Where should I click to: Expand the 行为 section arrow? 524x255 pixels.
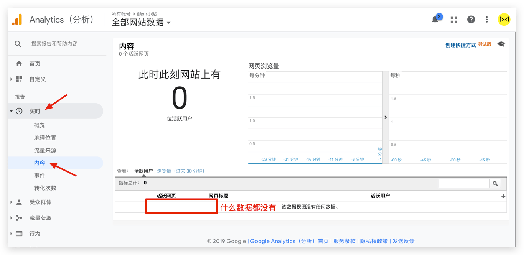pos(11,234)
